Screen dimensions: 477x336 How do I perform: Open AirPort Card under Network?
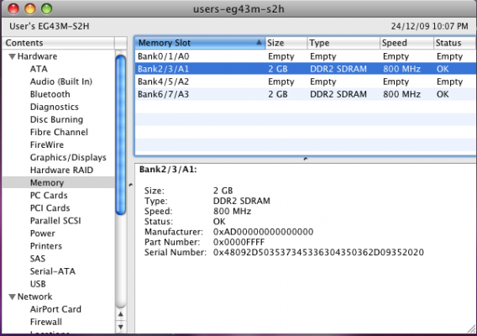click(55, 309)
